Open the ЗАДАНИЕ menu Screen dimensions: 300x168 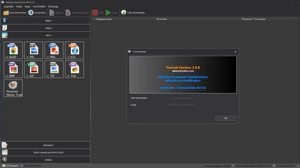(8, 6)
